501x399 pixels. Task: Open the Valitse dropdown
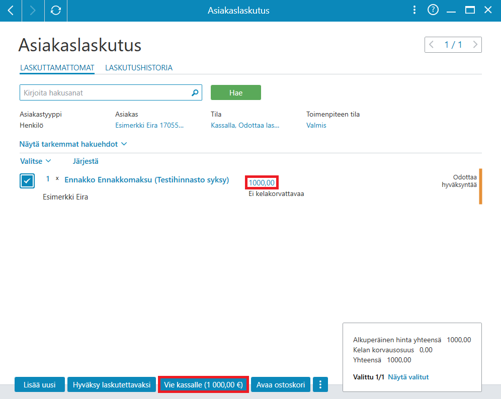click(x=36, y=161)
